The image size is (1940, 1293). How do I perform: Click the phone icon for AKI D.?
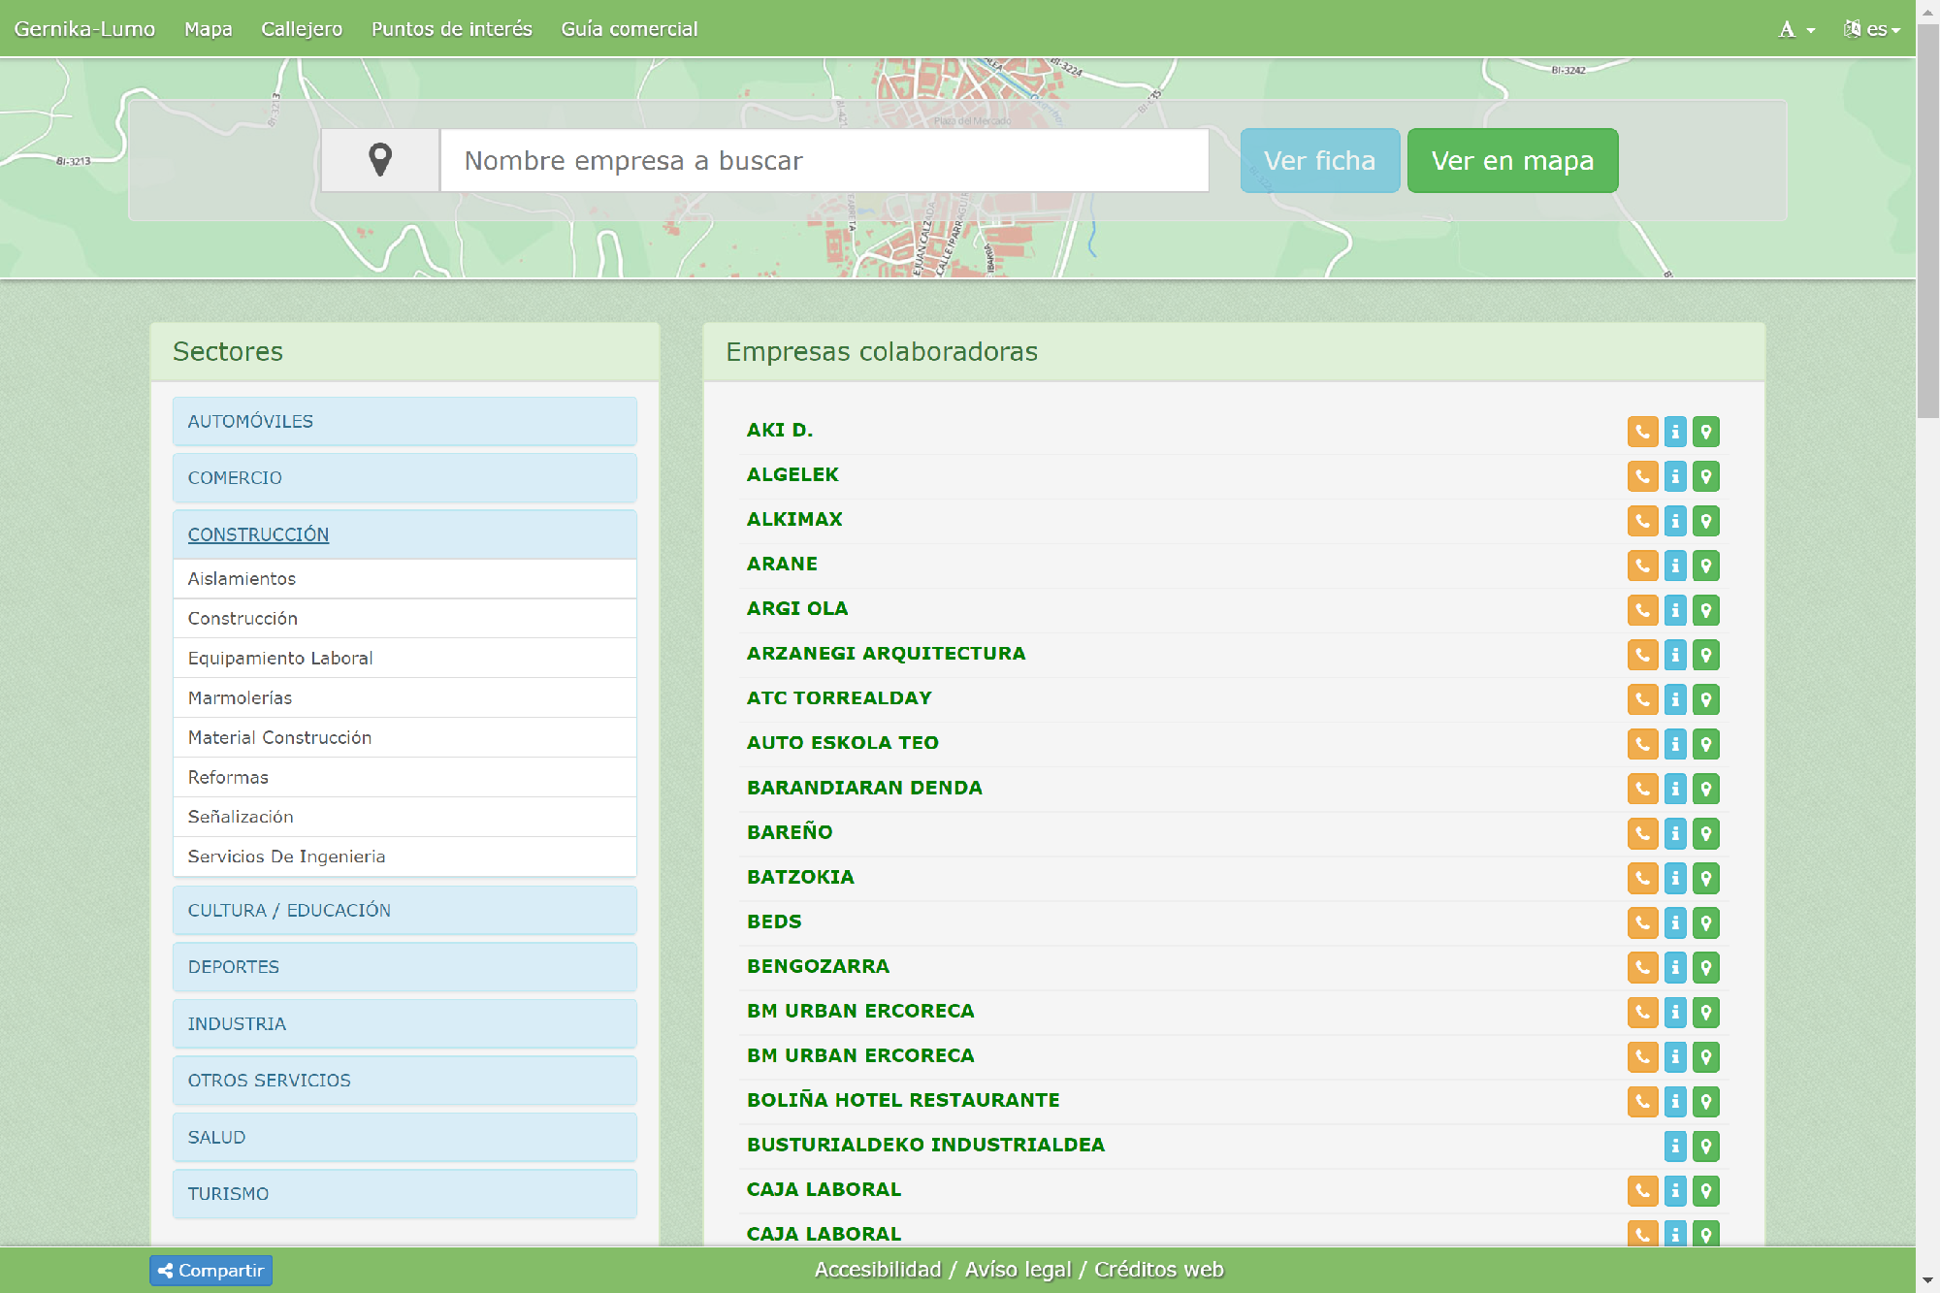[1642, 432]
